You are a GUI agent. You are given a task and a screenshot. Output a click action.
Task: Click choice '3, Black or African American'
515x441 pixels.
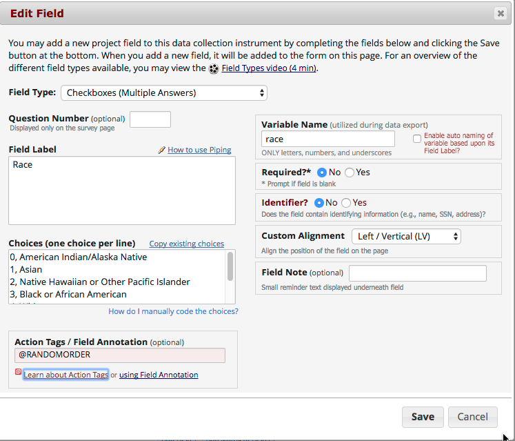coord(68,294)
